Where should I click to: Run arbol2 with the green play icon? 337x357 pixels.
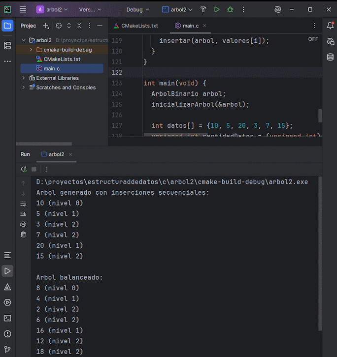217,9
